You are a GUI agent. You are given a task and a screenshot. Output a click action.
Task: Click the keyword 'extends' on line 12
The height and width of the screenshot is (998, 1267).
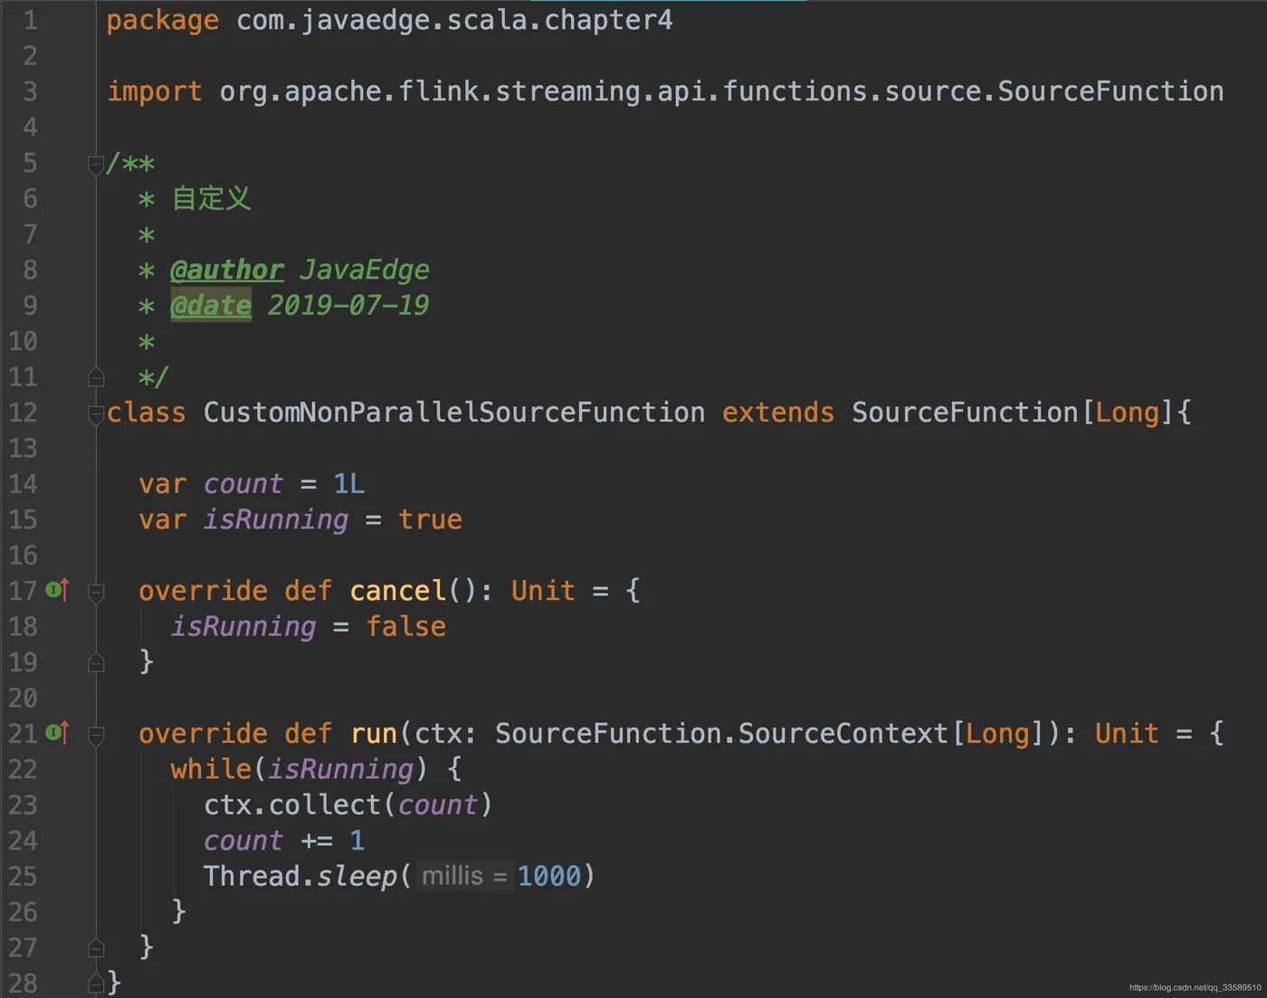[x=778, y=413]
